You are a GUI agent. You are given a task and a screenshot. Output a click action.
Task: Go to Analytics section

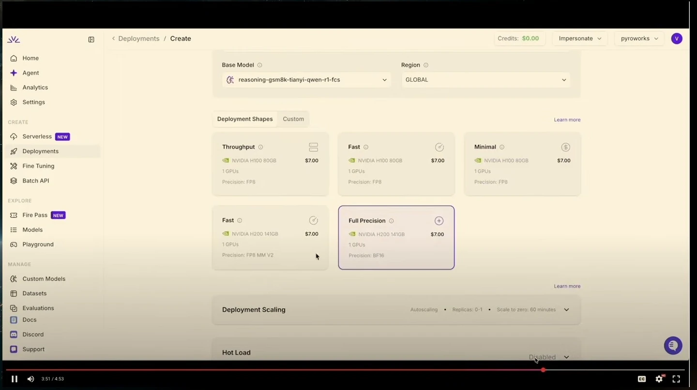coord(35,87)
